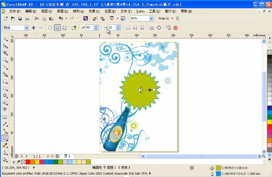Select the Fill tool in toolbox
Image resolution: width=272 pixels, height=177 pixels.
[x=5, y=160]
